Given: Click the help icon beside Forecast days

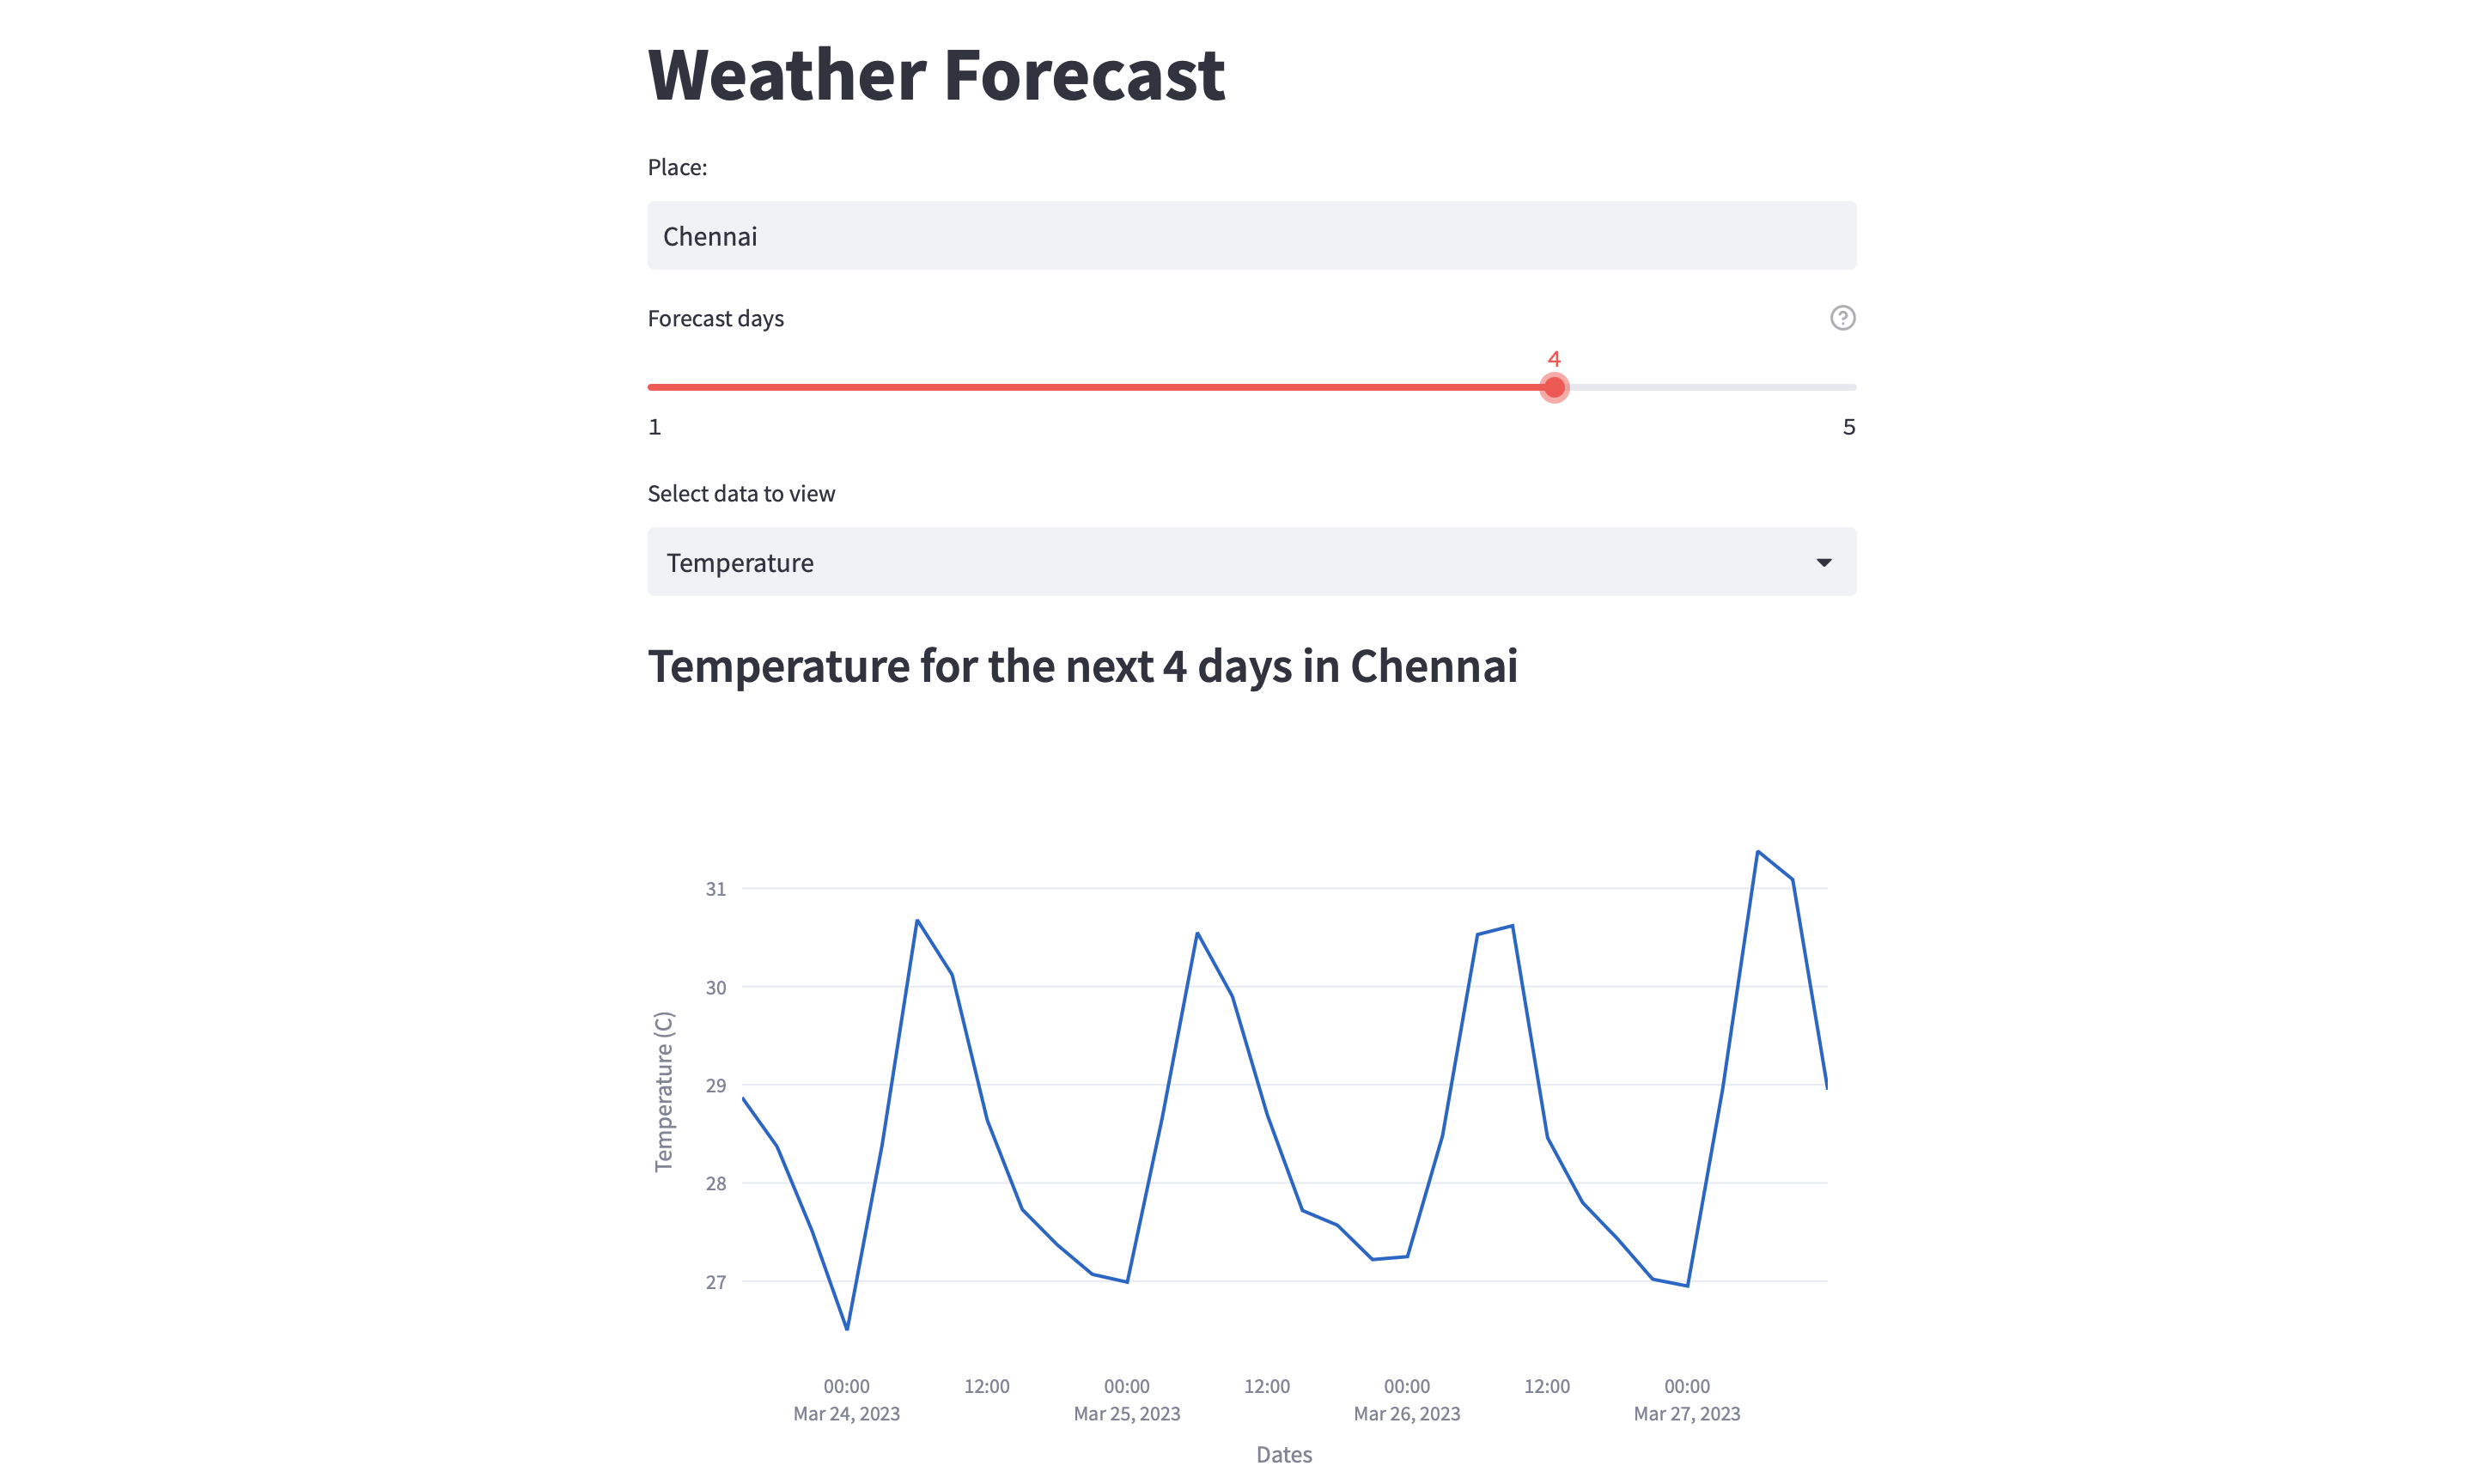Looking at the screenshot, I should pos(1842,318).
